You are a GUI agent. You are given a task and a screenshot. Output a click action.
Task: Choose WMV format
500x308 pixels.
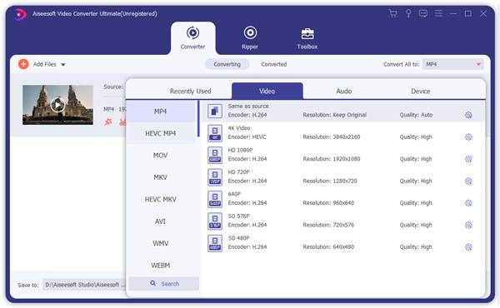tap(160, 243)
